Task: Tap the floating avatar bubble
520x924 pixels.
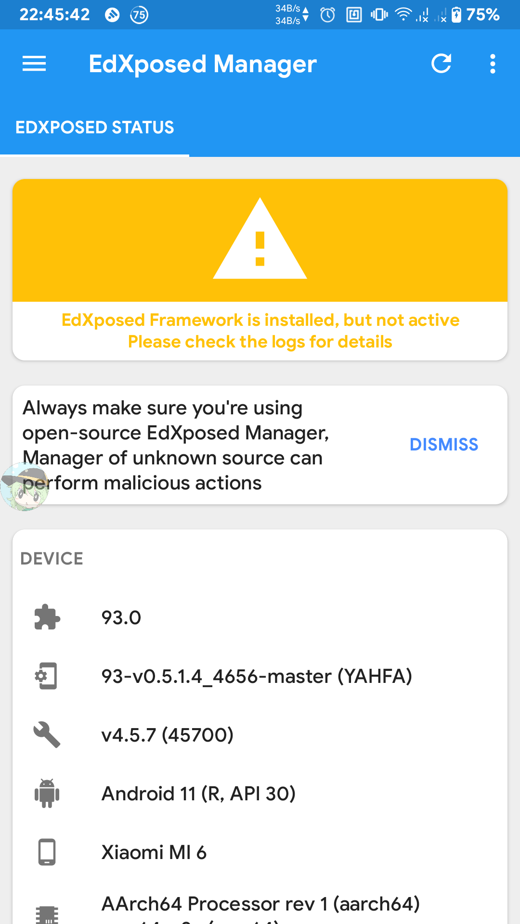Action: click(x=25, y=486)
